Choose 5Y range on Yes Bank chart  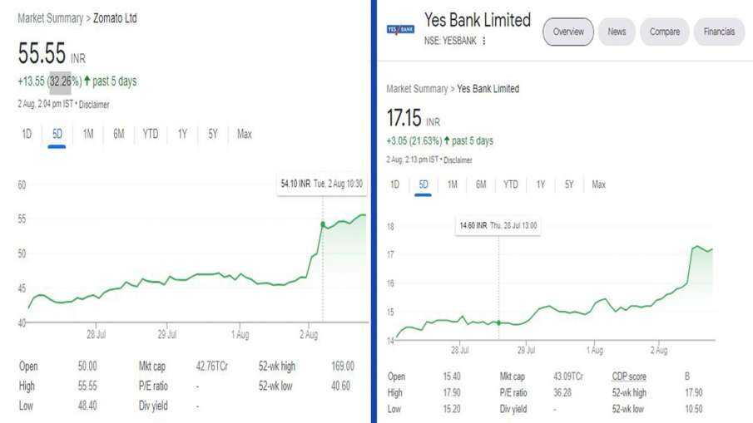tap(569, 184)
